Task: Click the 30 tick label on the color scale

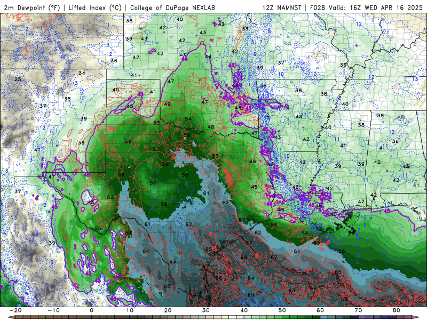Action: click(206, 310)
